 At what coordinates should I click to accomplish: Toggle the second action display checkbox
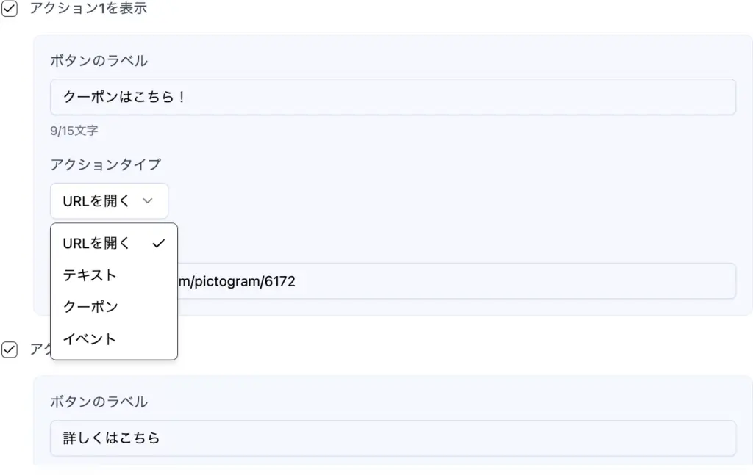tap(10, 350)
